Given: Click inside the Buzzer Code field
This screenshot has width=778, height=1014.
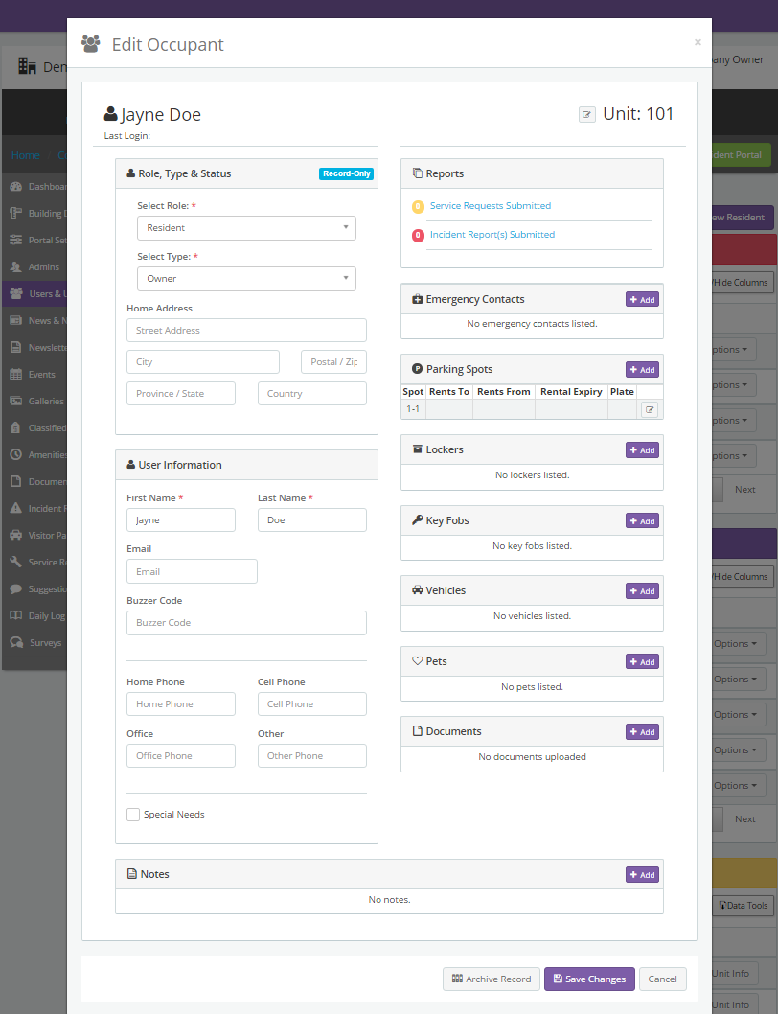Looking at the screenshot, I should [246, 622].
